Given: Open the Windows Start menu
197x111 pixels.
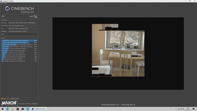Looking at the screenshot, I should pos(2,109).
